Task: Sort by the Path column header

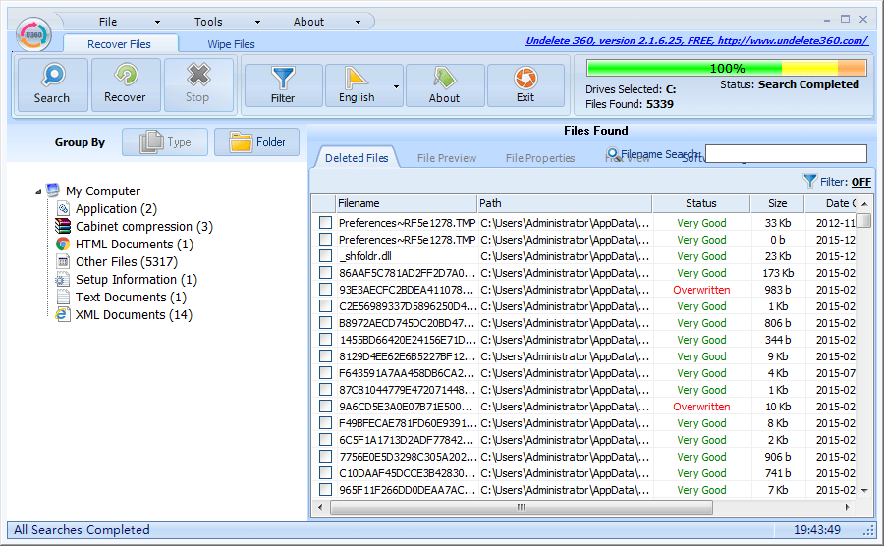Action: coord(565,203)
